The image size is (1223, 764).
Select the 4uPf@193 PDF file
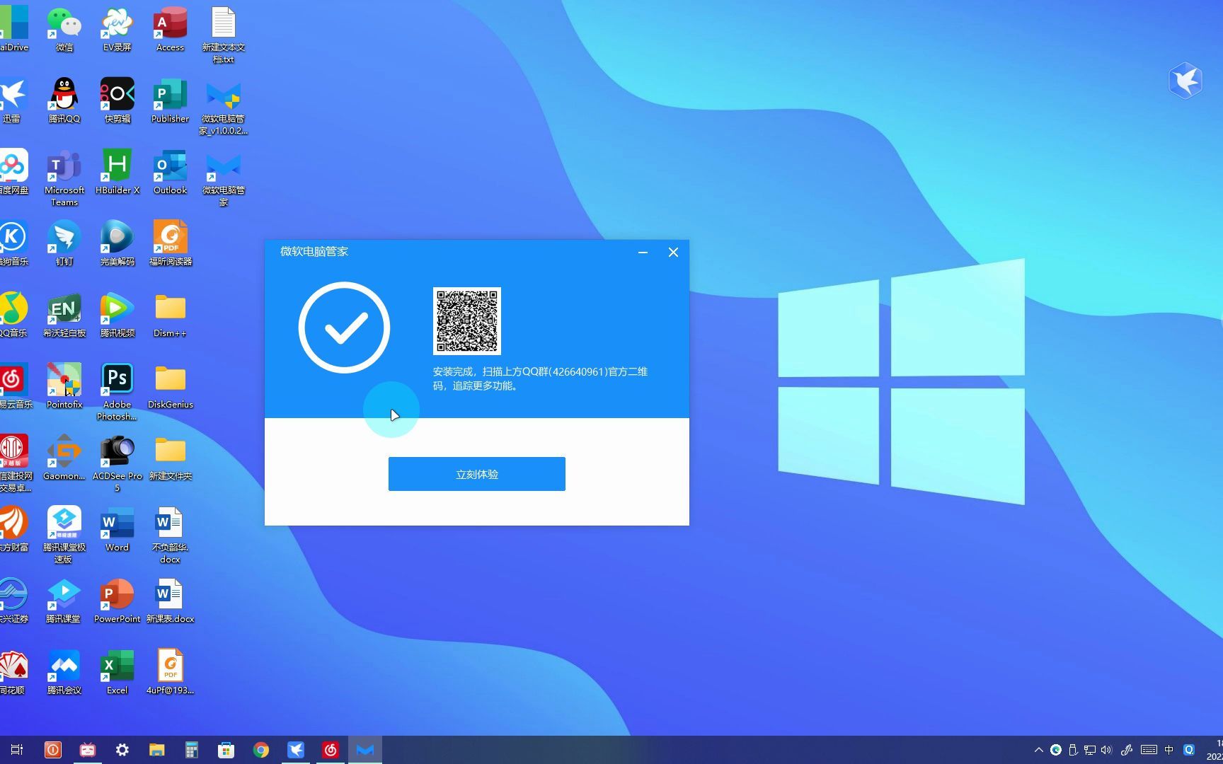pyautogui.click(x=171, y=672)
